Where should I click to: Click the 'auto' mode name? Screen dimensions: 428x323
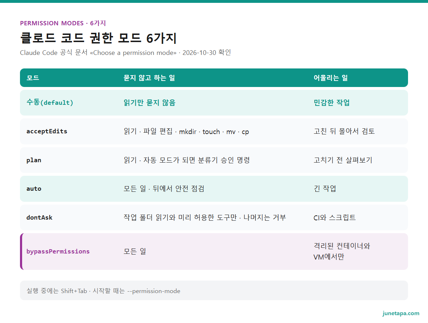pos(34,189)
